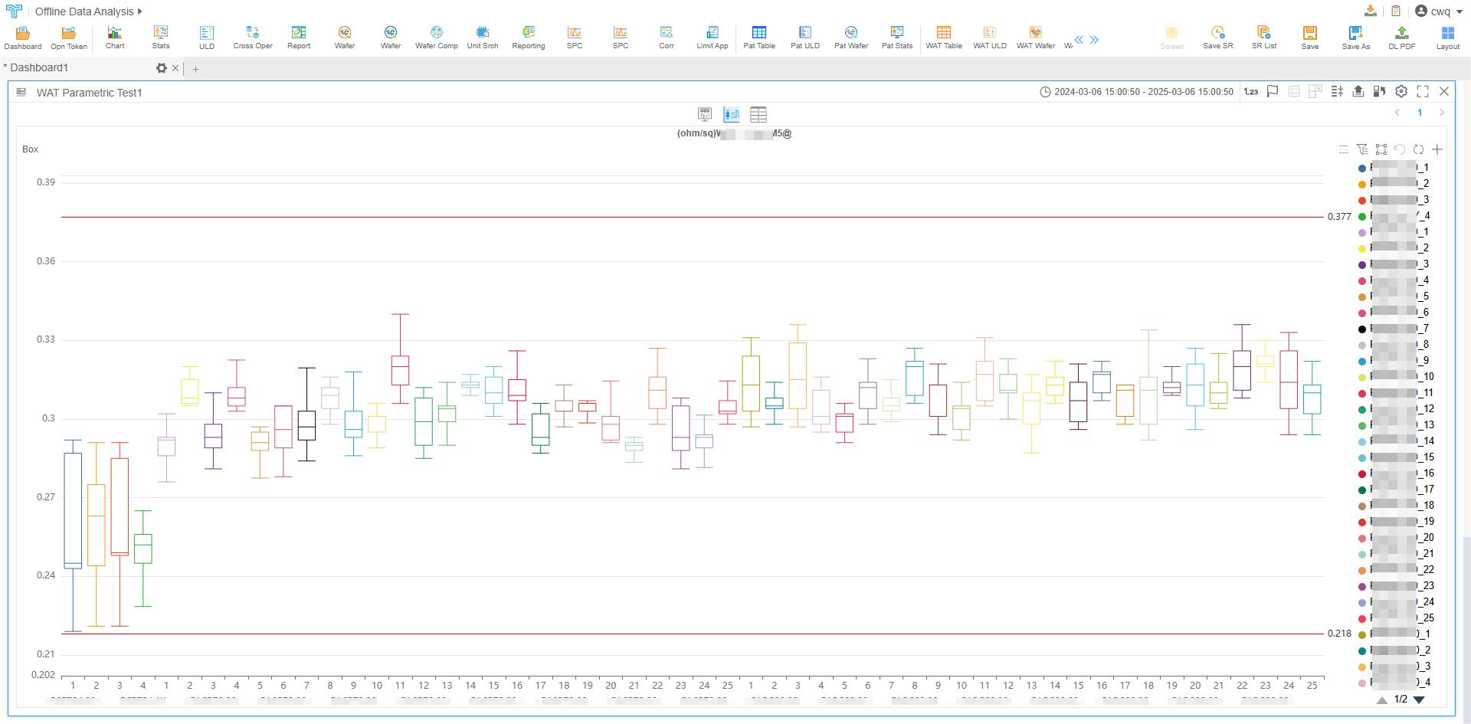Open the Wafer Comp tool
1471x724 pixels.
[x=436, y=36]
